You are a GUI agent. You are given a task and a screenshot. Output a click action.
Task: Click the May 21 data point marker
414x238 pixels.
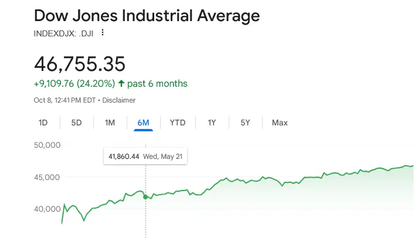point(145,197)
